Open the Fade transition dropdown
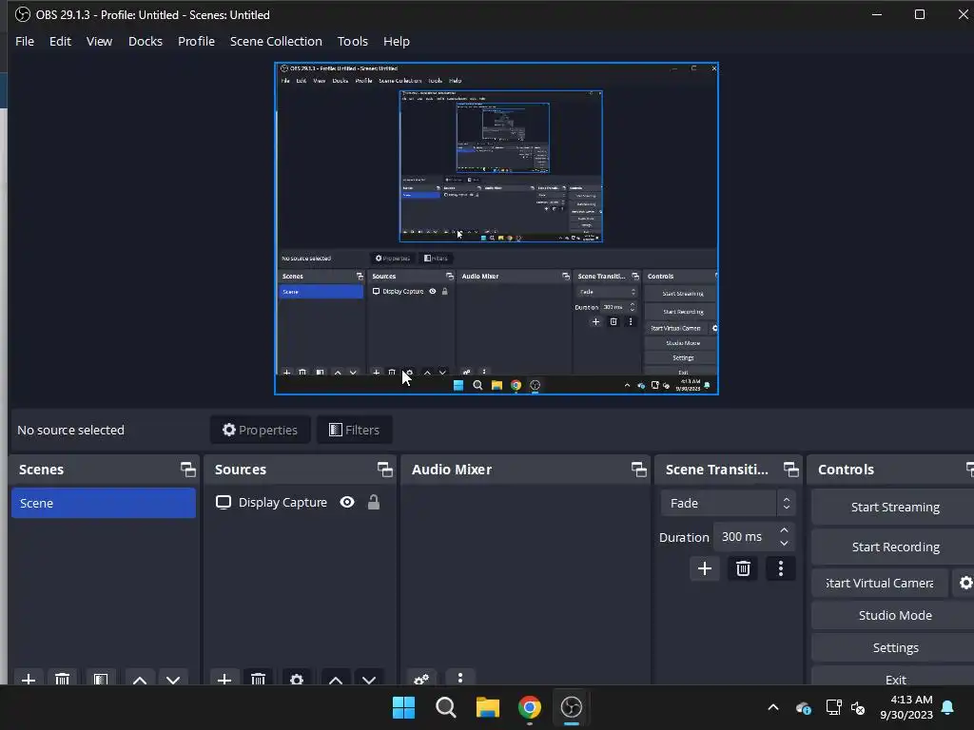Viewport: 974px width, 730px height. pos(728,503)
